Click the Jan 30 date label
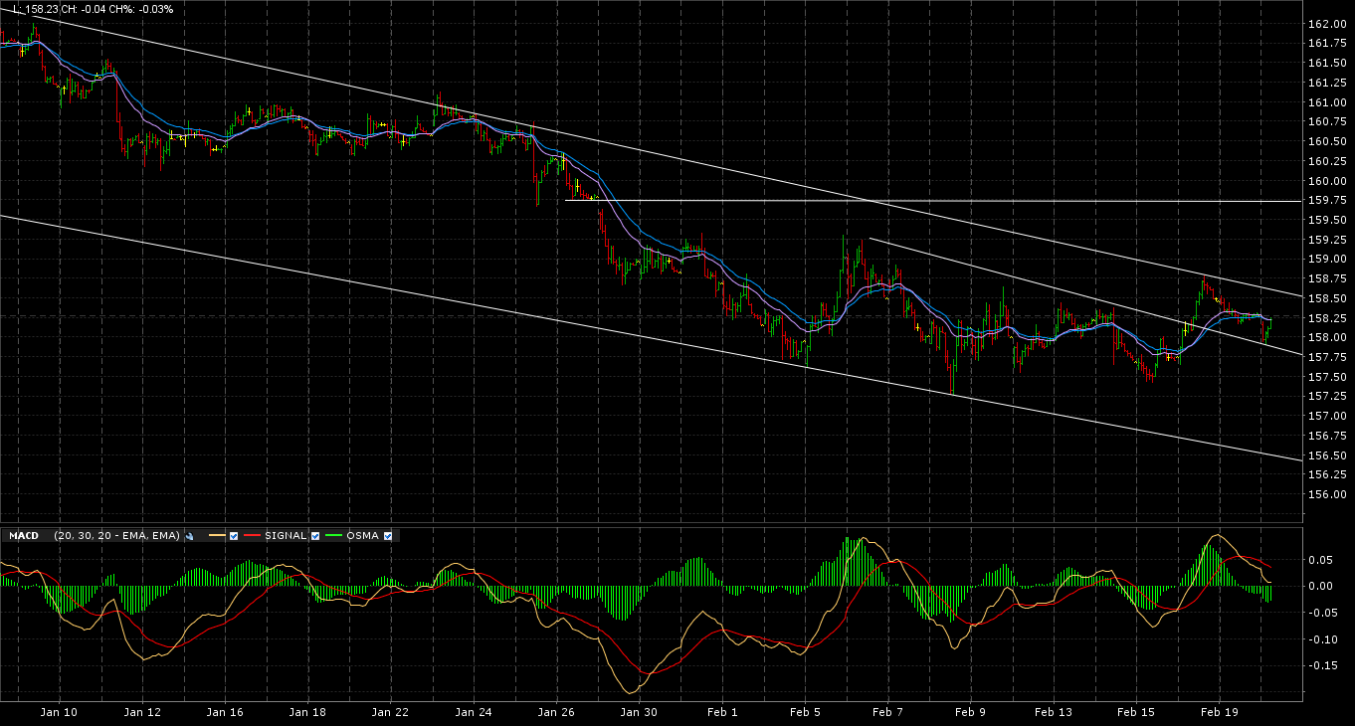 click(638, 712)
